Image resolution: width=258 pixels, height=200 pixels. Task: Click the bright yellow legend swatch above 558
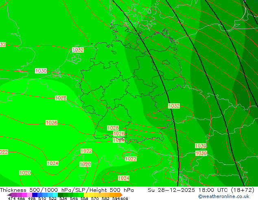(x=86, y=195)
